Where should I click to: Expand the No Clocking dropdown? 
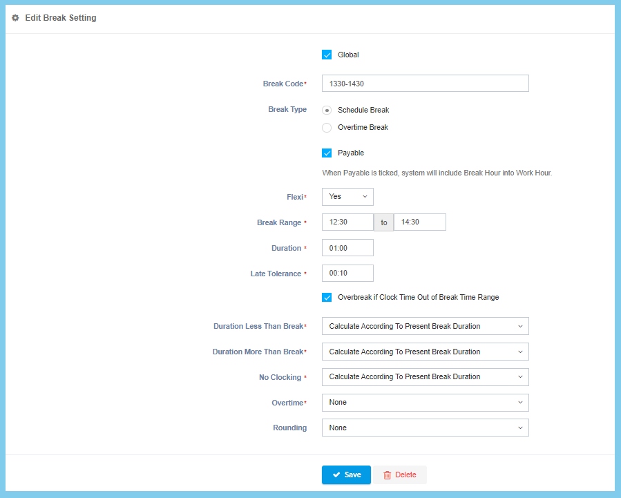tap(425, 377)
